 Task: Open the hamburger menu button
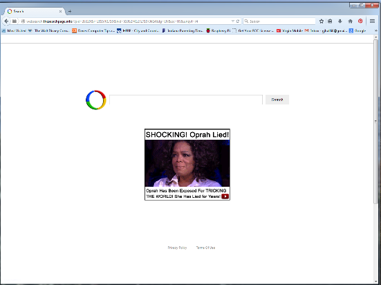tap(372, 21)
